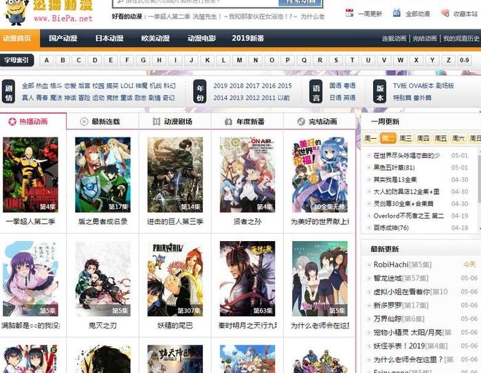Switch to the 年度新番 tab
Viewport: 481px width, 373px height.
247,122
